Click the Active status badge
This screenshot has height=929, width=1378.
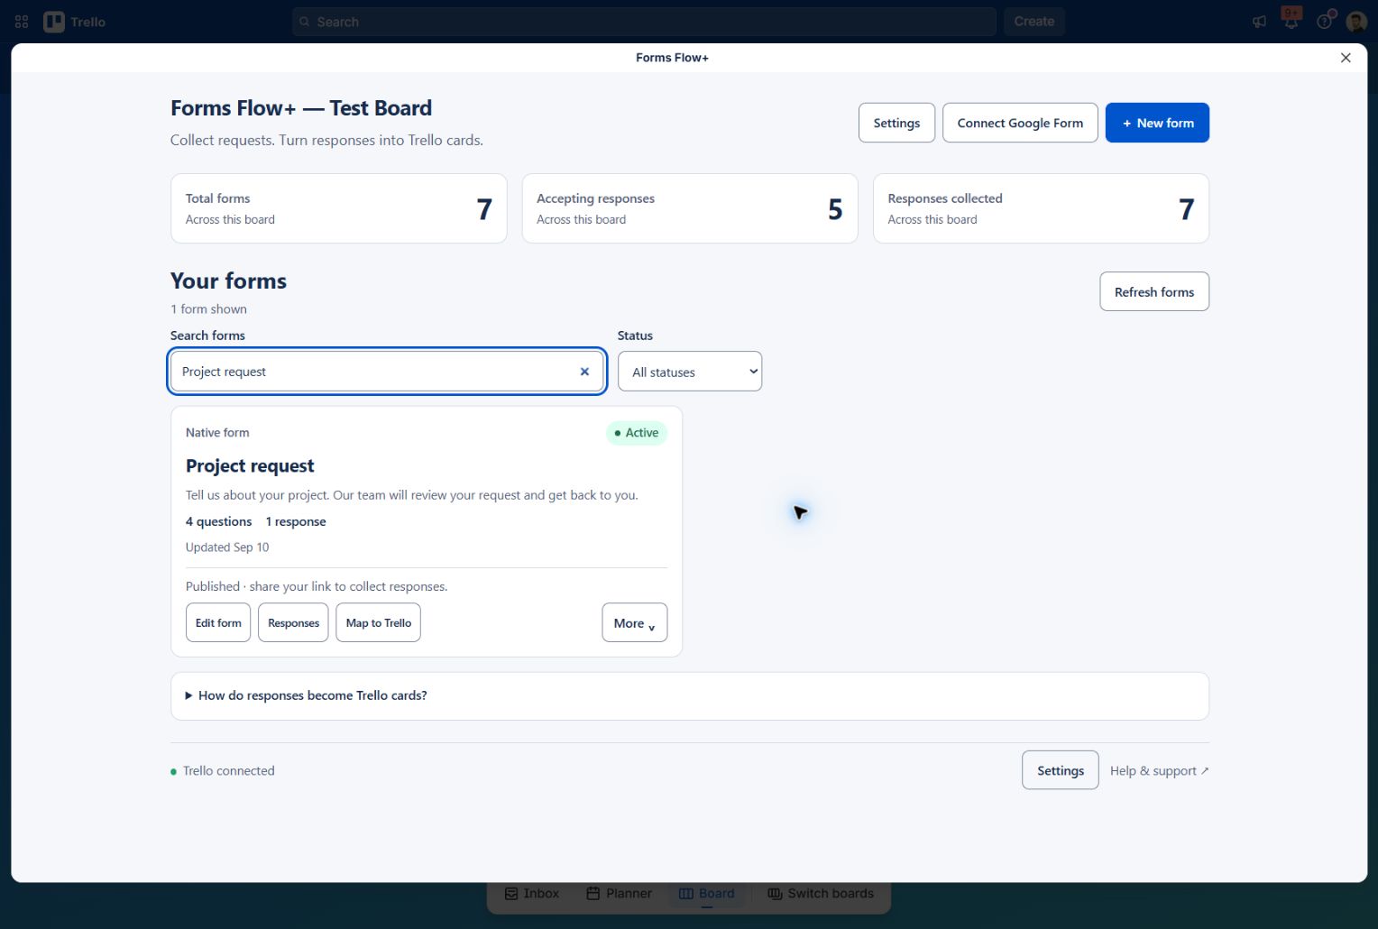tap(637, 433)
